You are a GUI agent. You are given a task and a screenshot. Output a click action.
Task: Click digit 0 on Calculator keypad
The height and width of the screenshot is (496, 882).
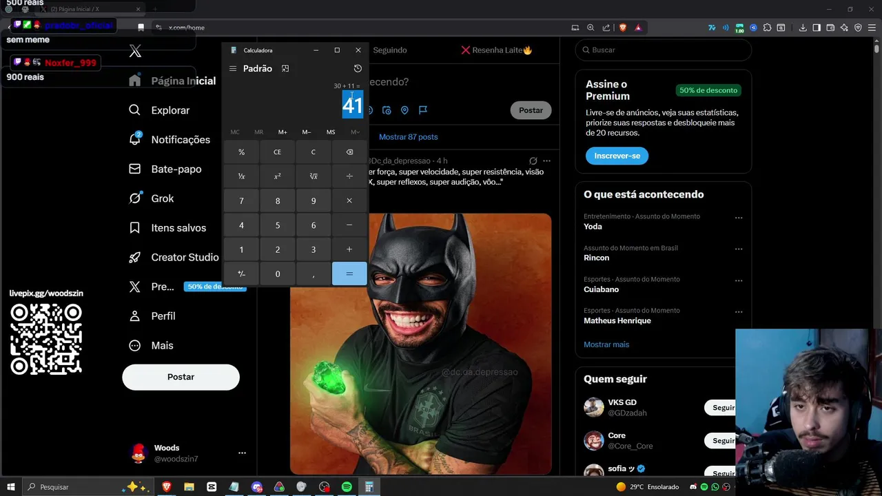278,273
